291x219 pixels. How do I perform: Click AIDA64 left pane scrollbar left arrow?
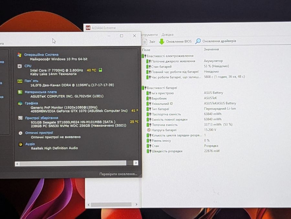89,205
